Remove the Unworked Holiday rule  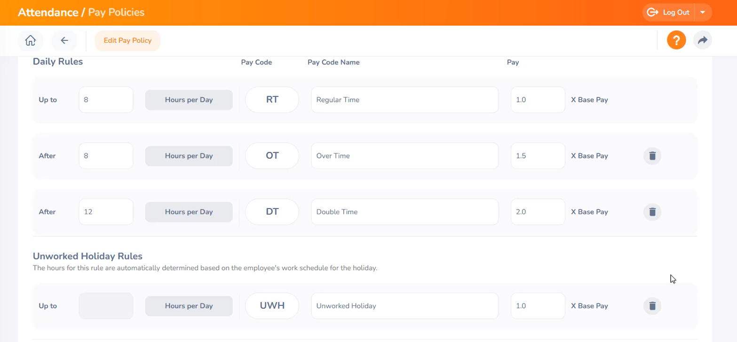[x=652, y=306]
